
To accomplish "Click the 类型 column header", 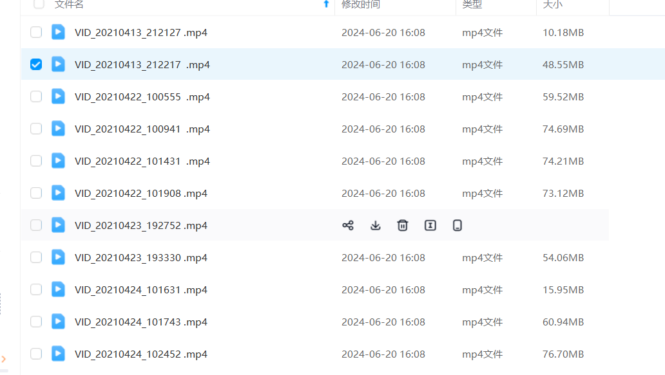I will coord(472,5).
